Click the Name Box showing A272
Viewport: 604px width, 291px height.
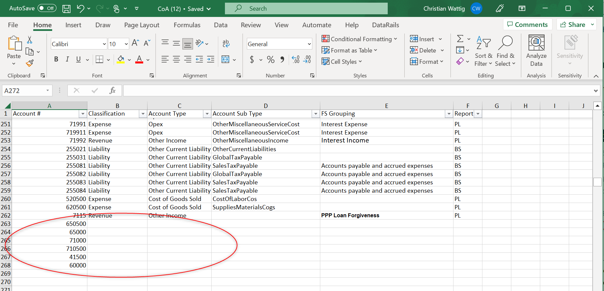(27, 91)
